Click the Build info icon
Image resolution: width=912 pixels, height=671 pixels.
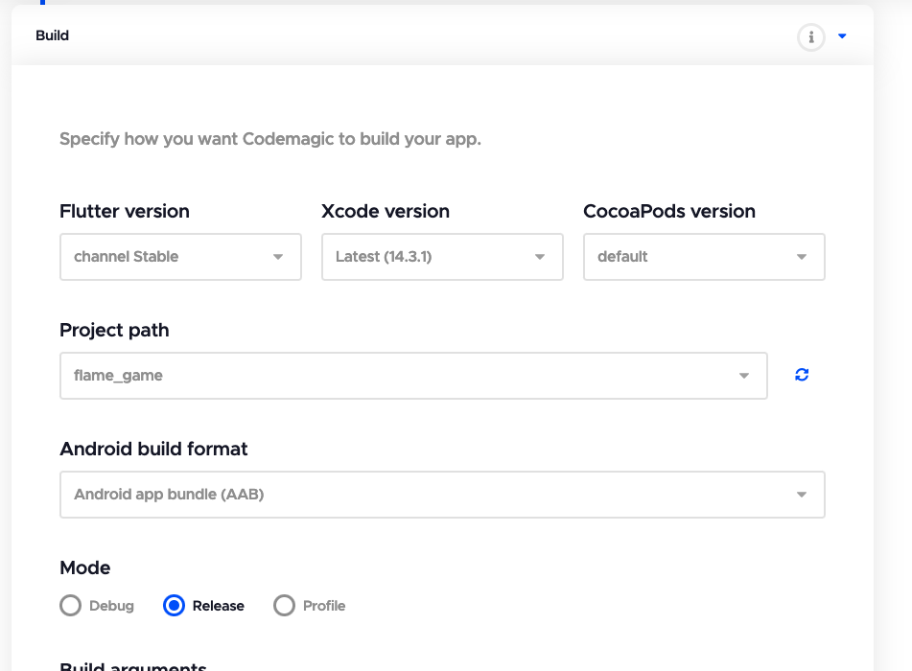(811, 37)
